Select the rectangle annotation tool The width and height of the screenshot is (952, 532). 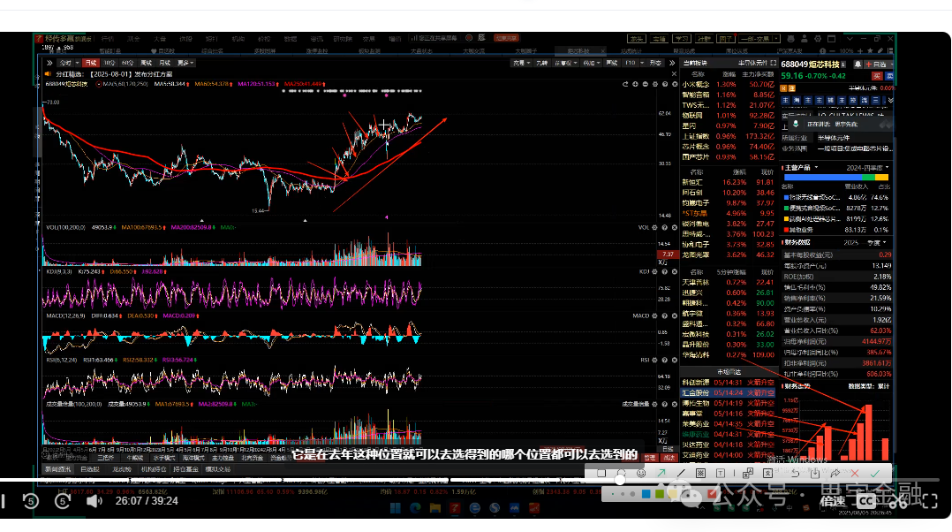[601, 473]
